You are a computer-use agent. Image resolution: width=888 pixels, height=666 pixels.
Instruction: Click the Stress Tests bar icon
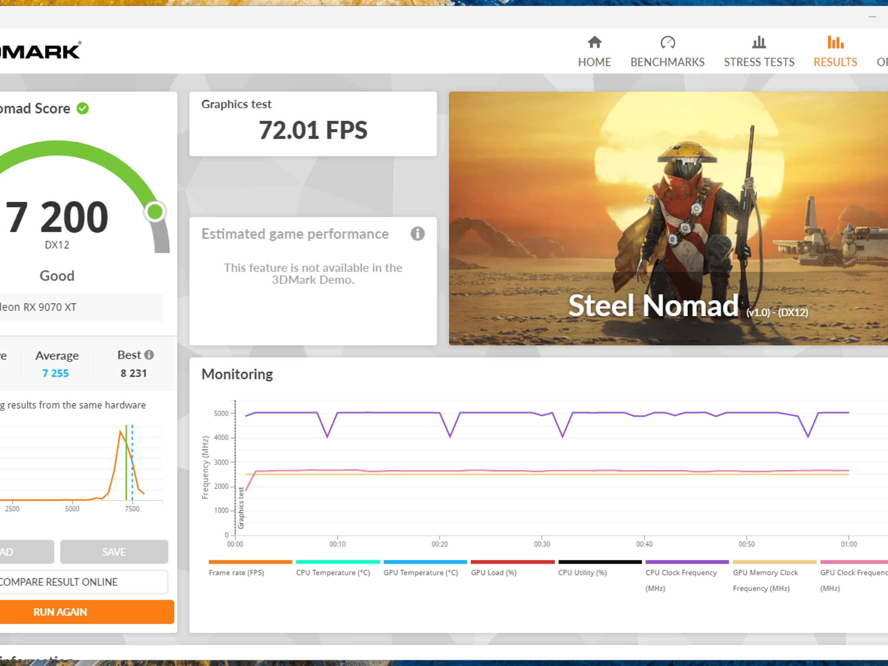pos(759,42)
